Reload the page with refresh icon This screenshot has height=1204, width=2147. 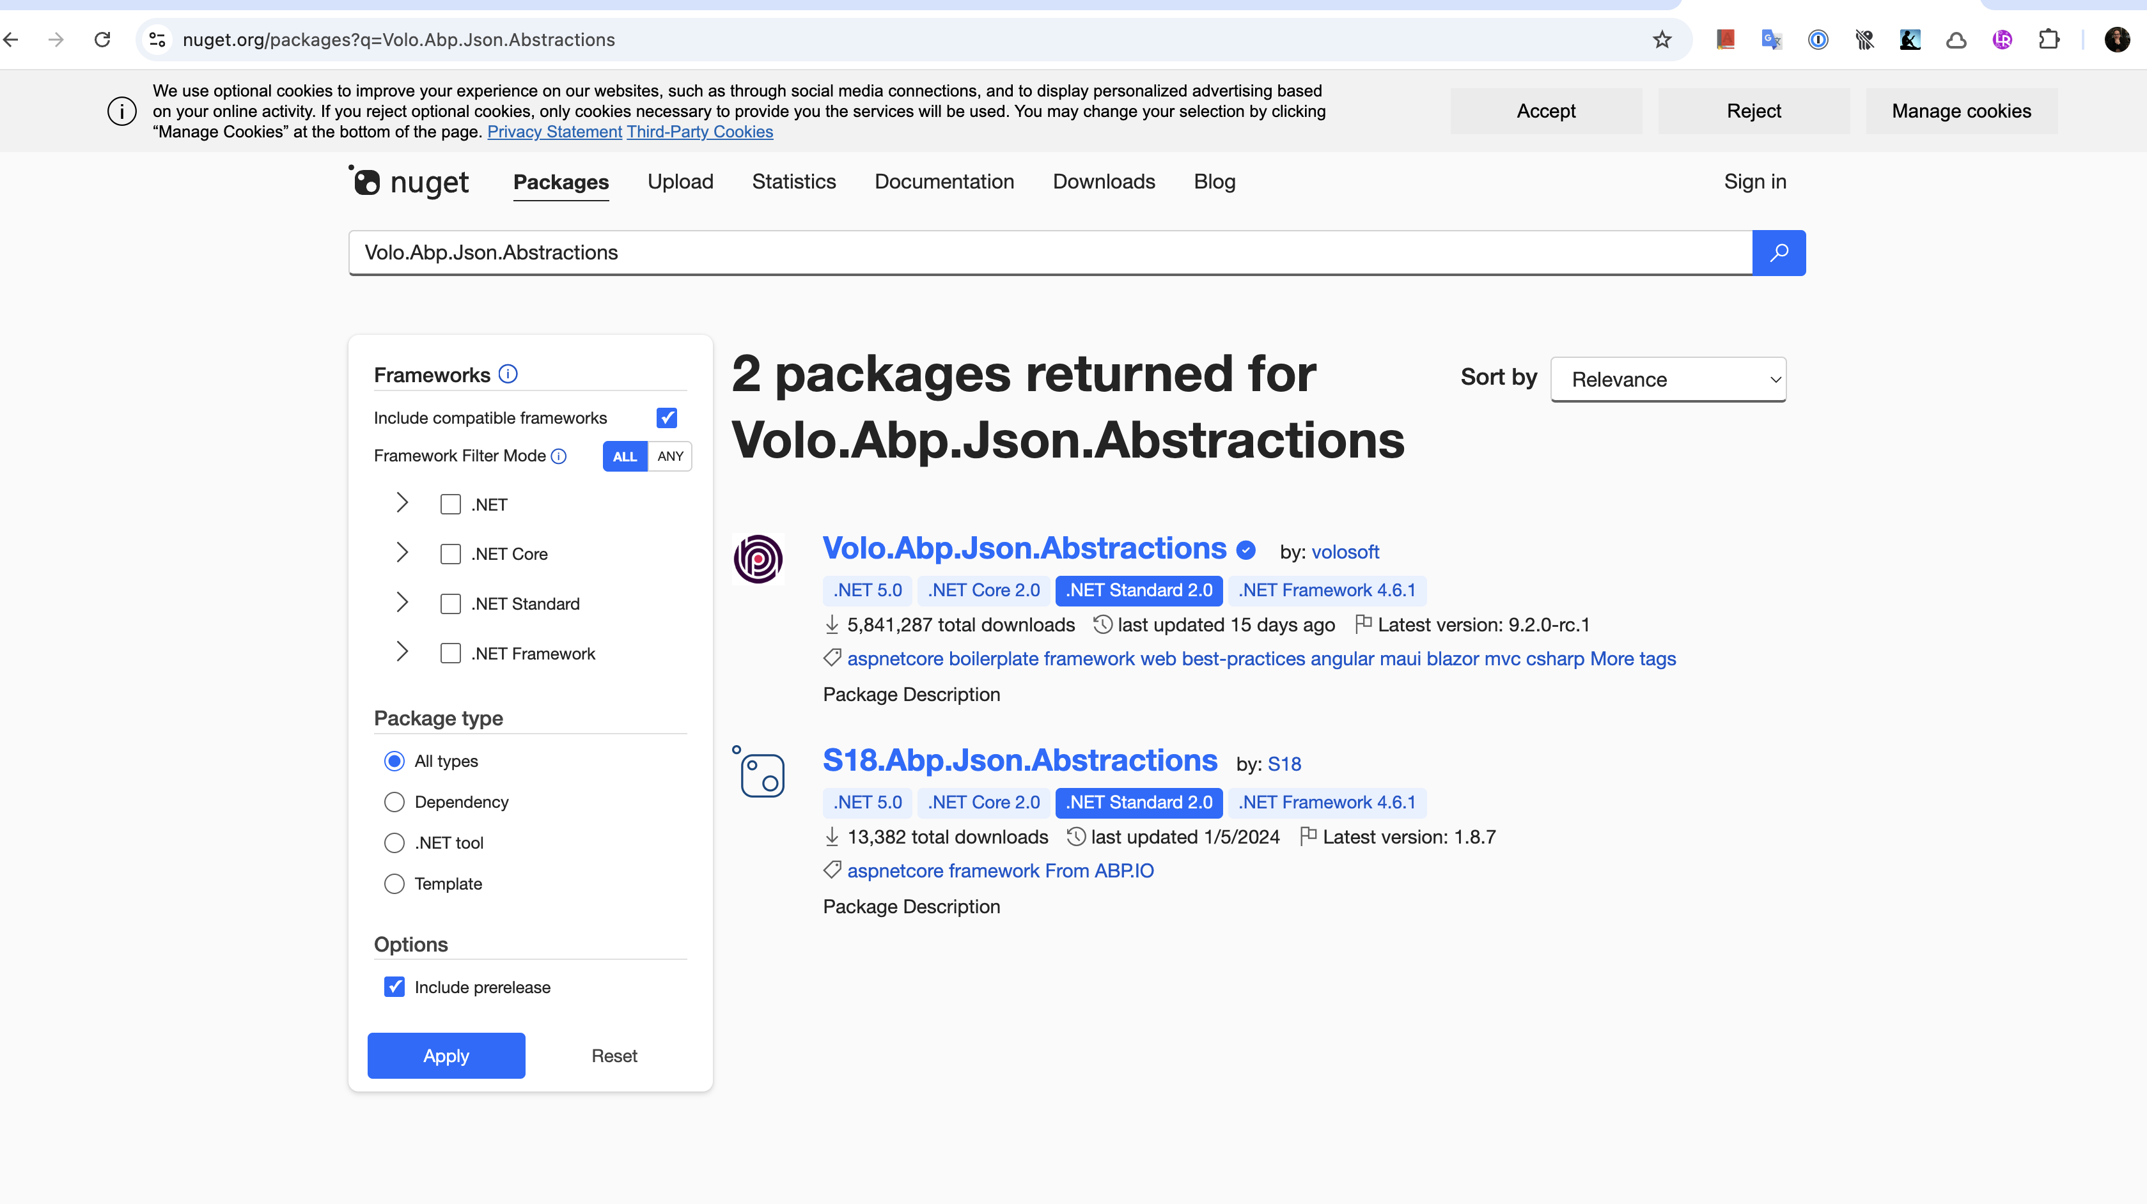click(x=102, y=39)
